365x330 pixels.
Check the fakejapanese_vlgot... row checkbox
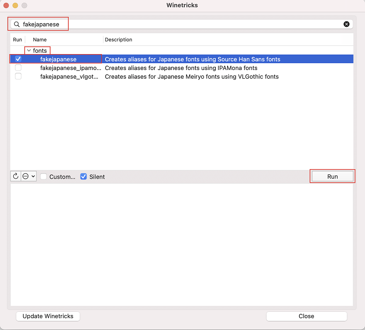[x=18, y=76]
